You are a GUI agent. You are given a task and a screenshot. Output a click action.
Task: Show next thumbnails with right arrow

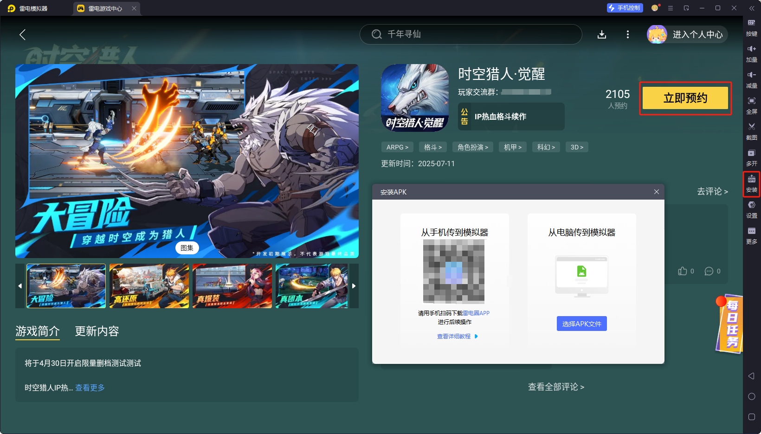click(354, 286)
